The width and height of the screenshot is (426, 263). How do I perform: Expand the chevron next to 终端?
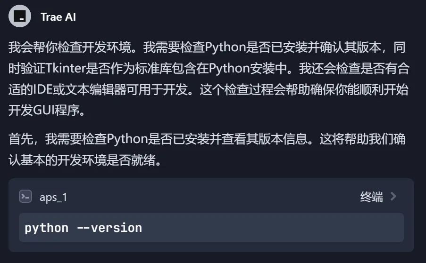point(393,197)
